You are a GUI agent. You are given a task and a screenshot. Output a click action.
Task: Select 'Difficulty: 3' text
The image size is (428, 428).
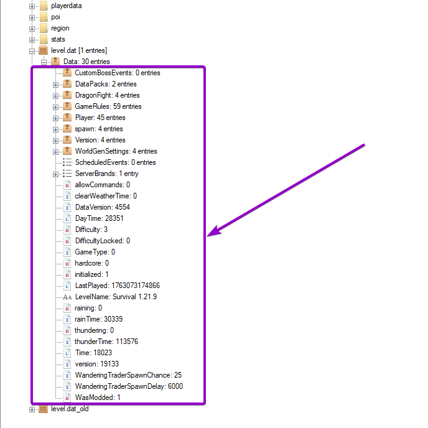point(91,230)
